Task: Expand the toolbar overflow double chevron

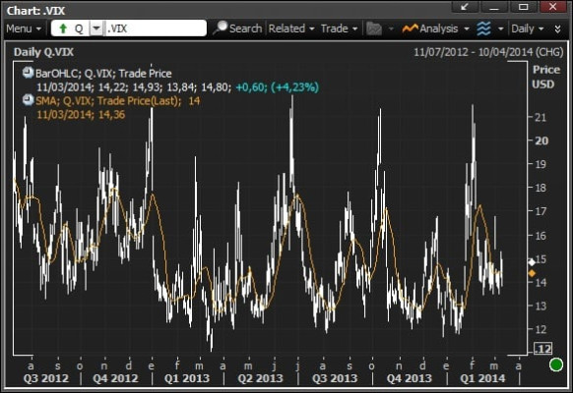Action: [x=557, y=28]
